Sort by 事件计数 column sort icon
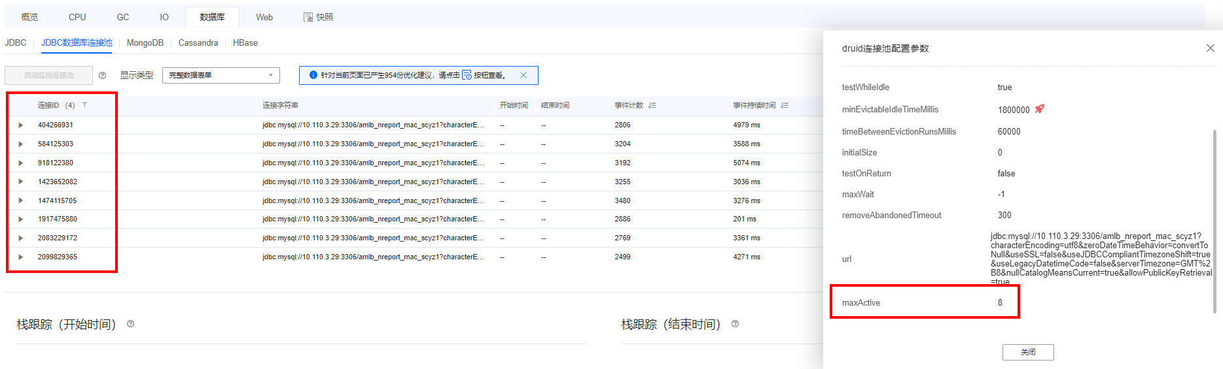The width and height of the screenshot is (1223, 369). 652,105
